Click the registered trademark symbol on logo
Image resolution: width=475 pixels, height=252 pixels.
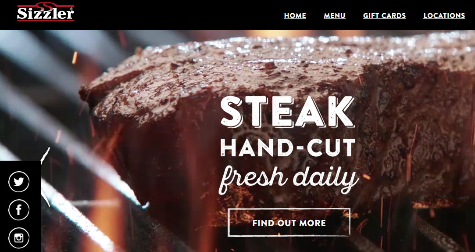pos(71,9)
